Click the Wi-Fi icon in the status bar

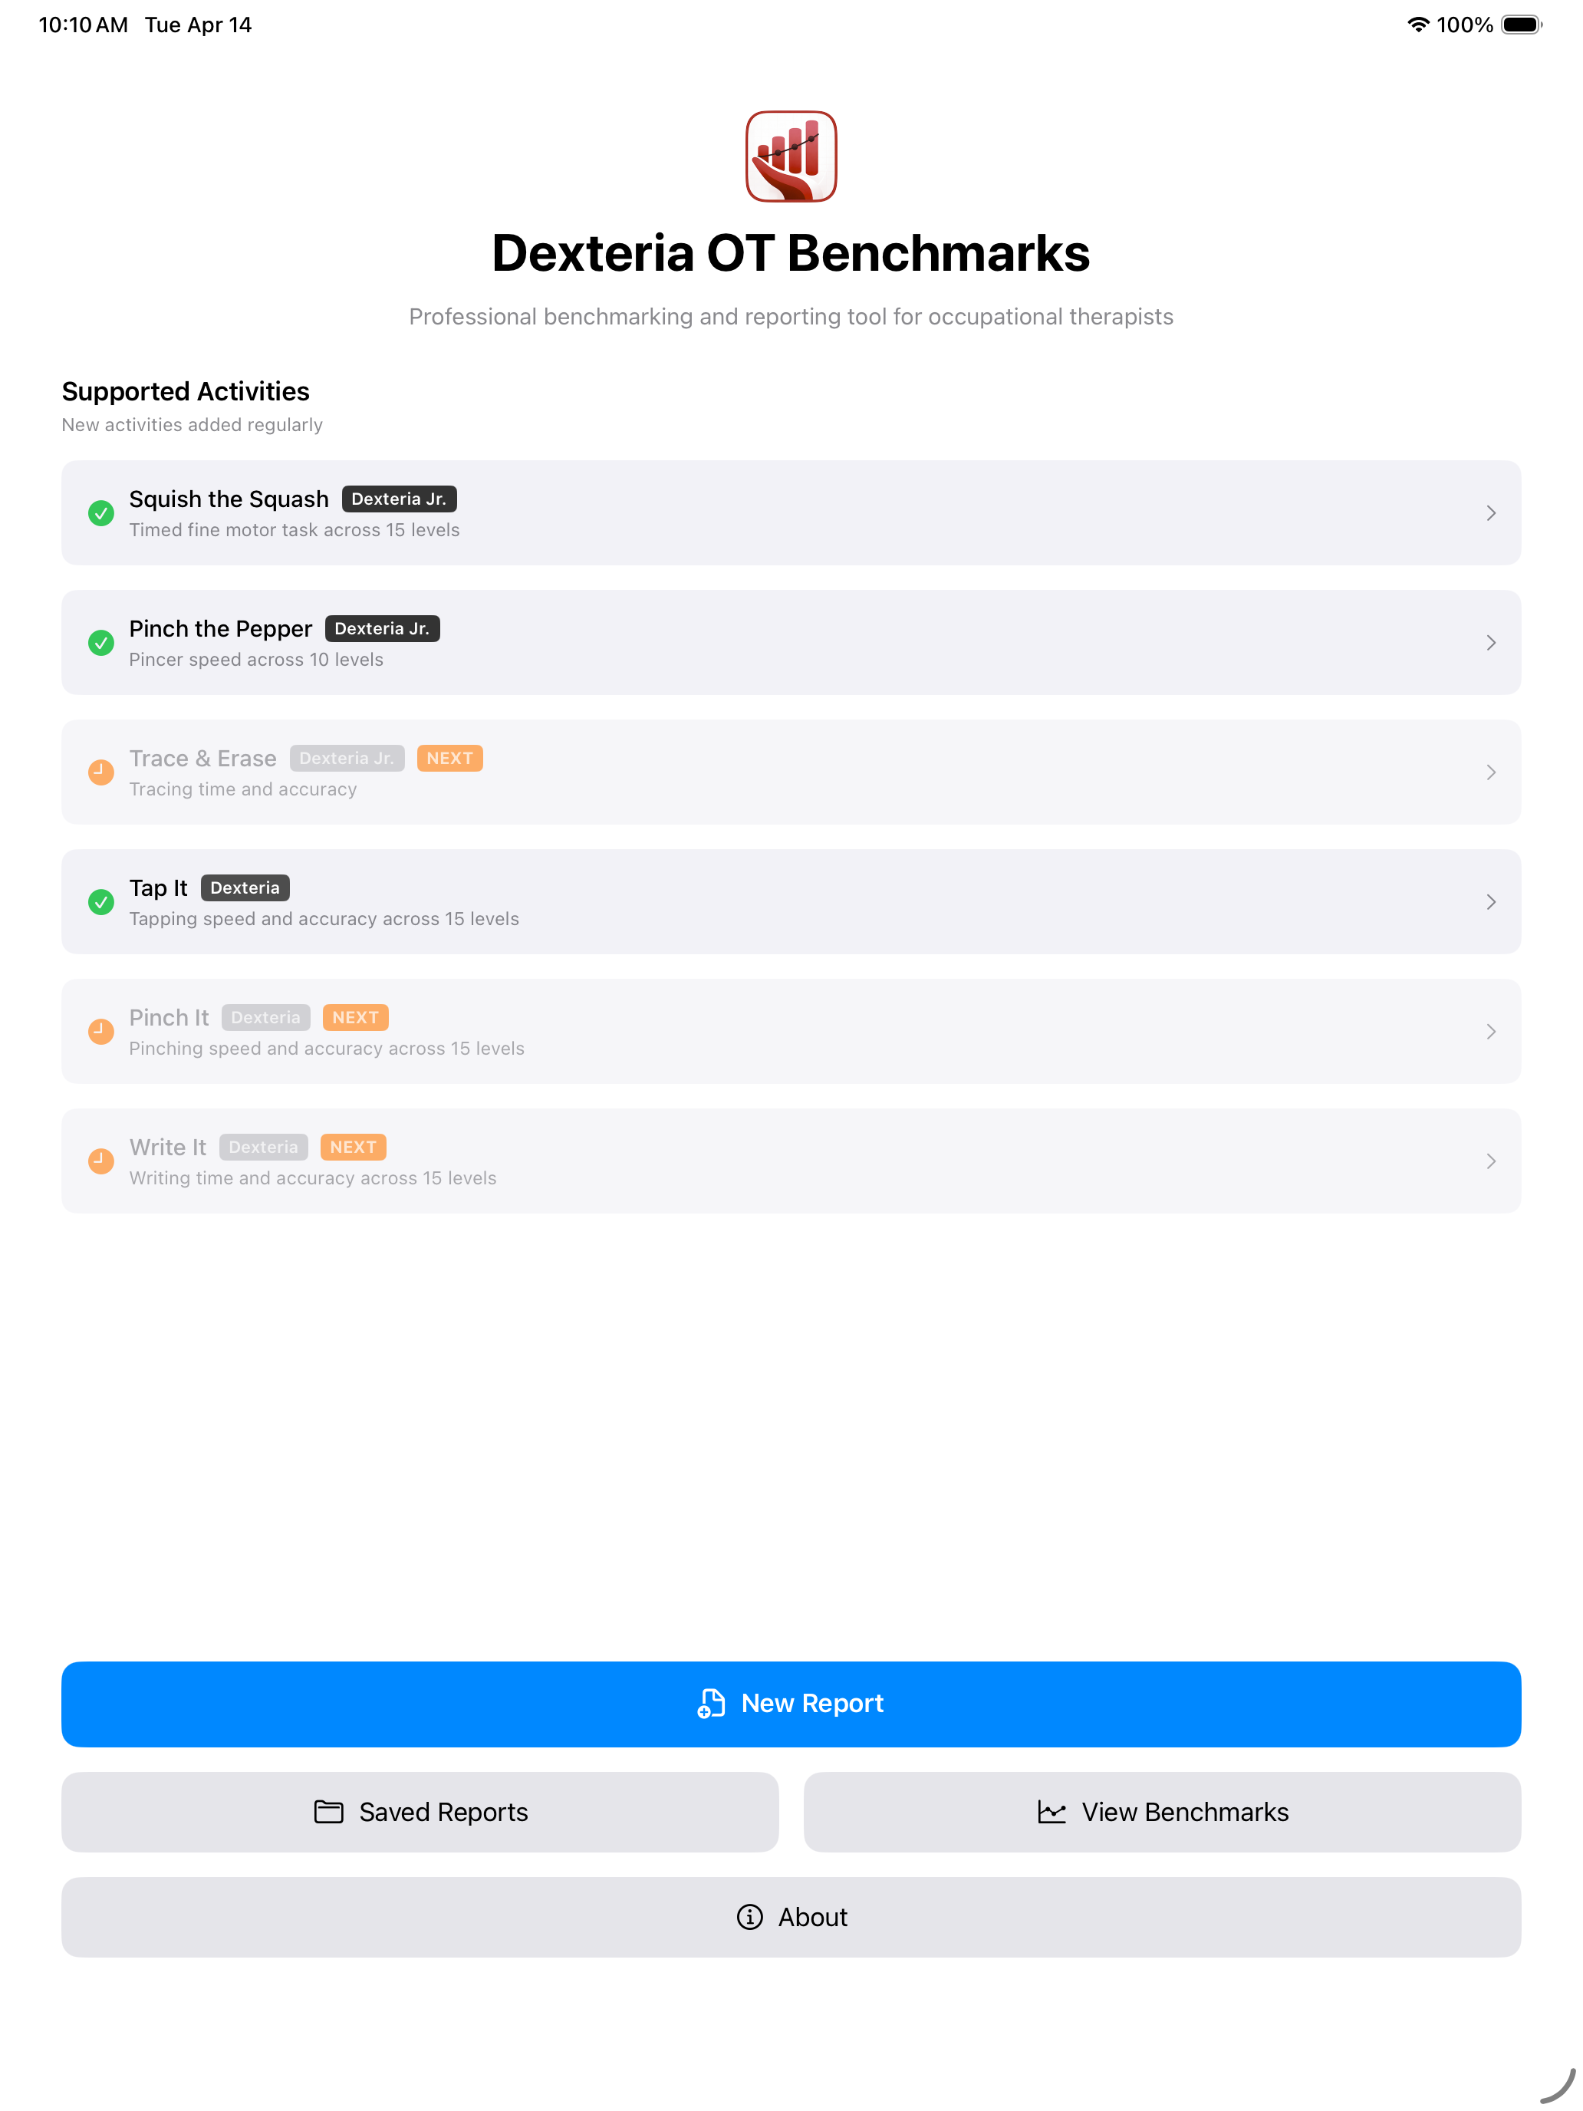point(1419,24)
